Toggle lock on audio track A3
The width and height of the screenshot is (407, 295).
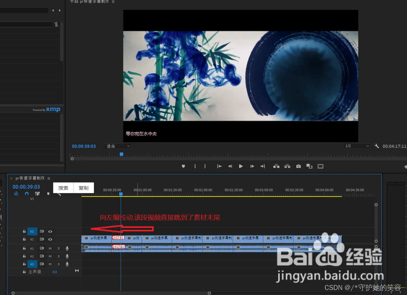[x=24, y=263]
